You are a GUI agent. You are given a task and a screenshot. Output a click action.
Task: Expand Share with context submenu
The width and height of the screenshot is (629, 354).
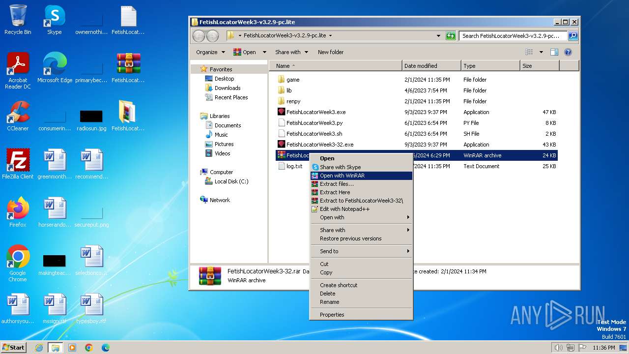[361, 230]
